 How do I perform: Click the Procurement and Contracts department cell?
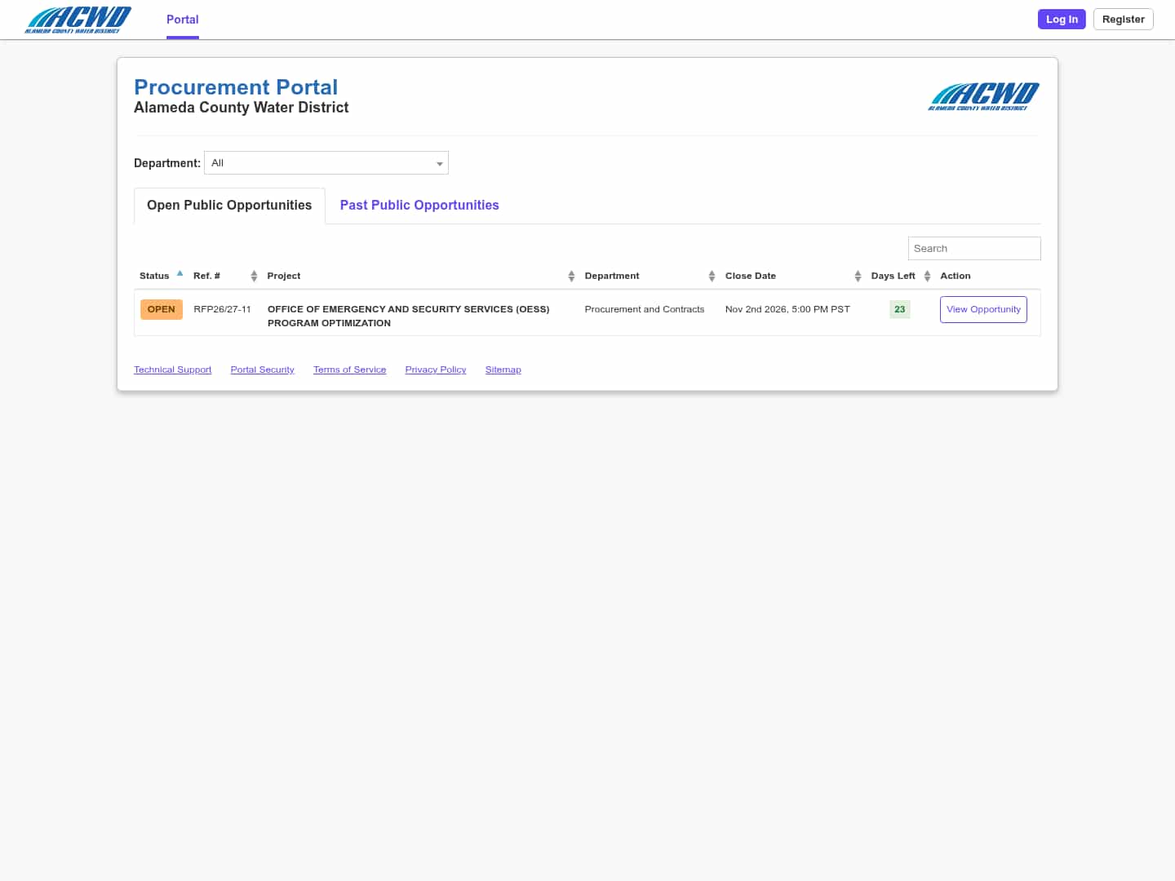click(645, 309)
